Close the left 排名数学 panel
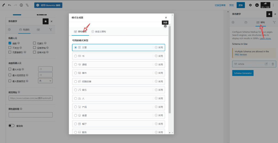278x143 pixels. 51,21
